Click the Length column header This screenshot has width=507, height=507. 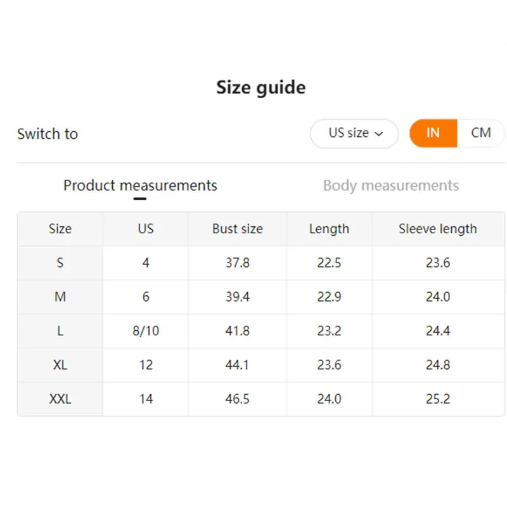[329, 229]
